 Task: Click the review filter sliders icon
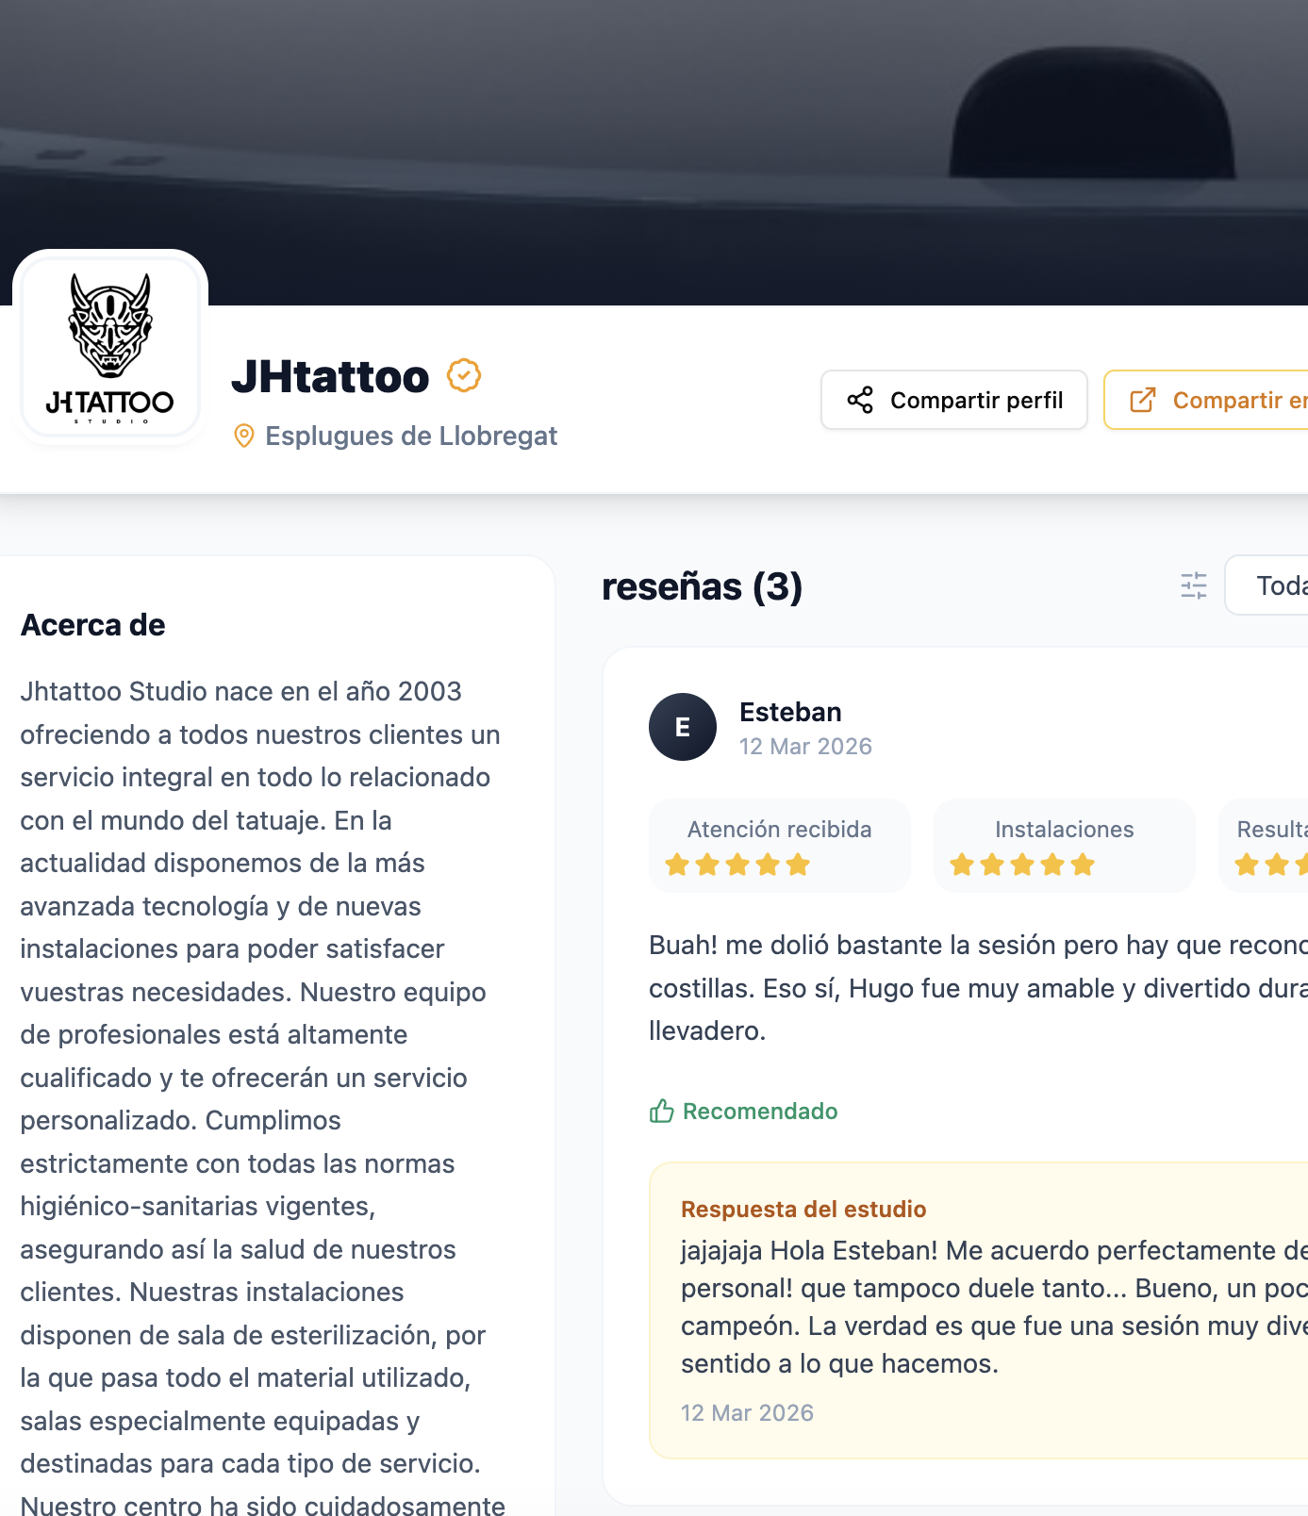tap(1194, 585)
